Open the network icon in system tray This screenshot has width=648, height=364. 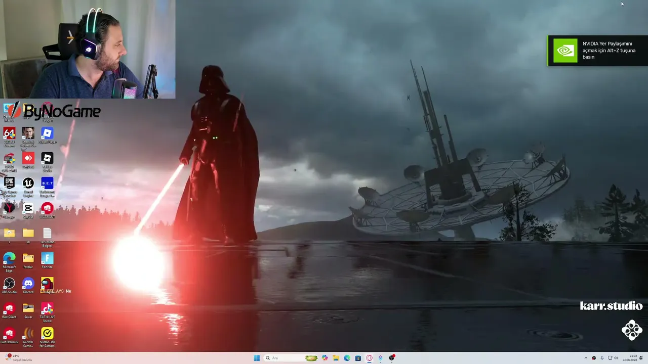610,358
